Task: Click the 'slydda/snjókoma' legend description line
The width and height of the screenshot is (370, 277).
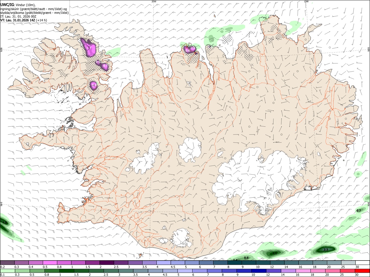Action: click(x=34, y=13)
